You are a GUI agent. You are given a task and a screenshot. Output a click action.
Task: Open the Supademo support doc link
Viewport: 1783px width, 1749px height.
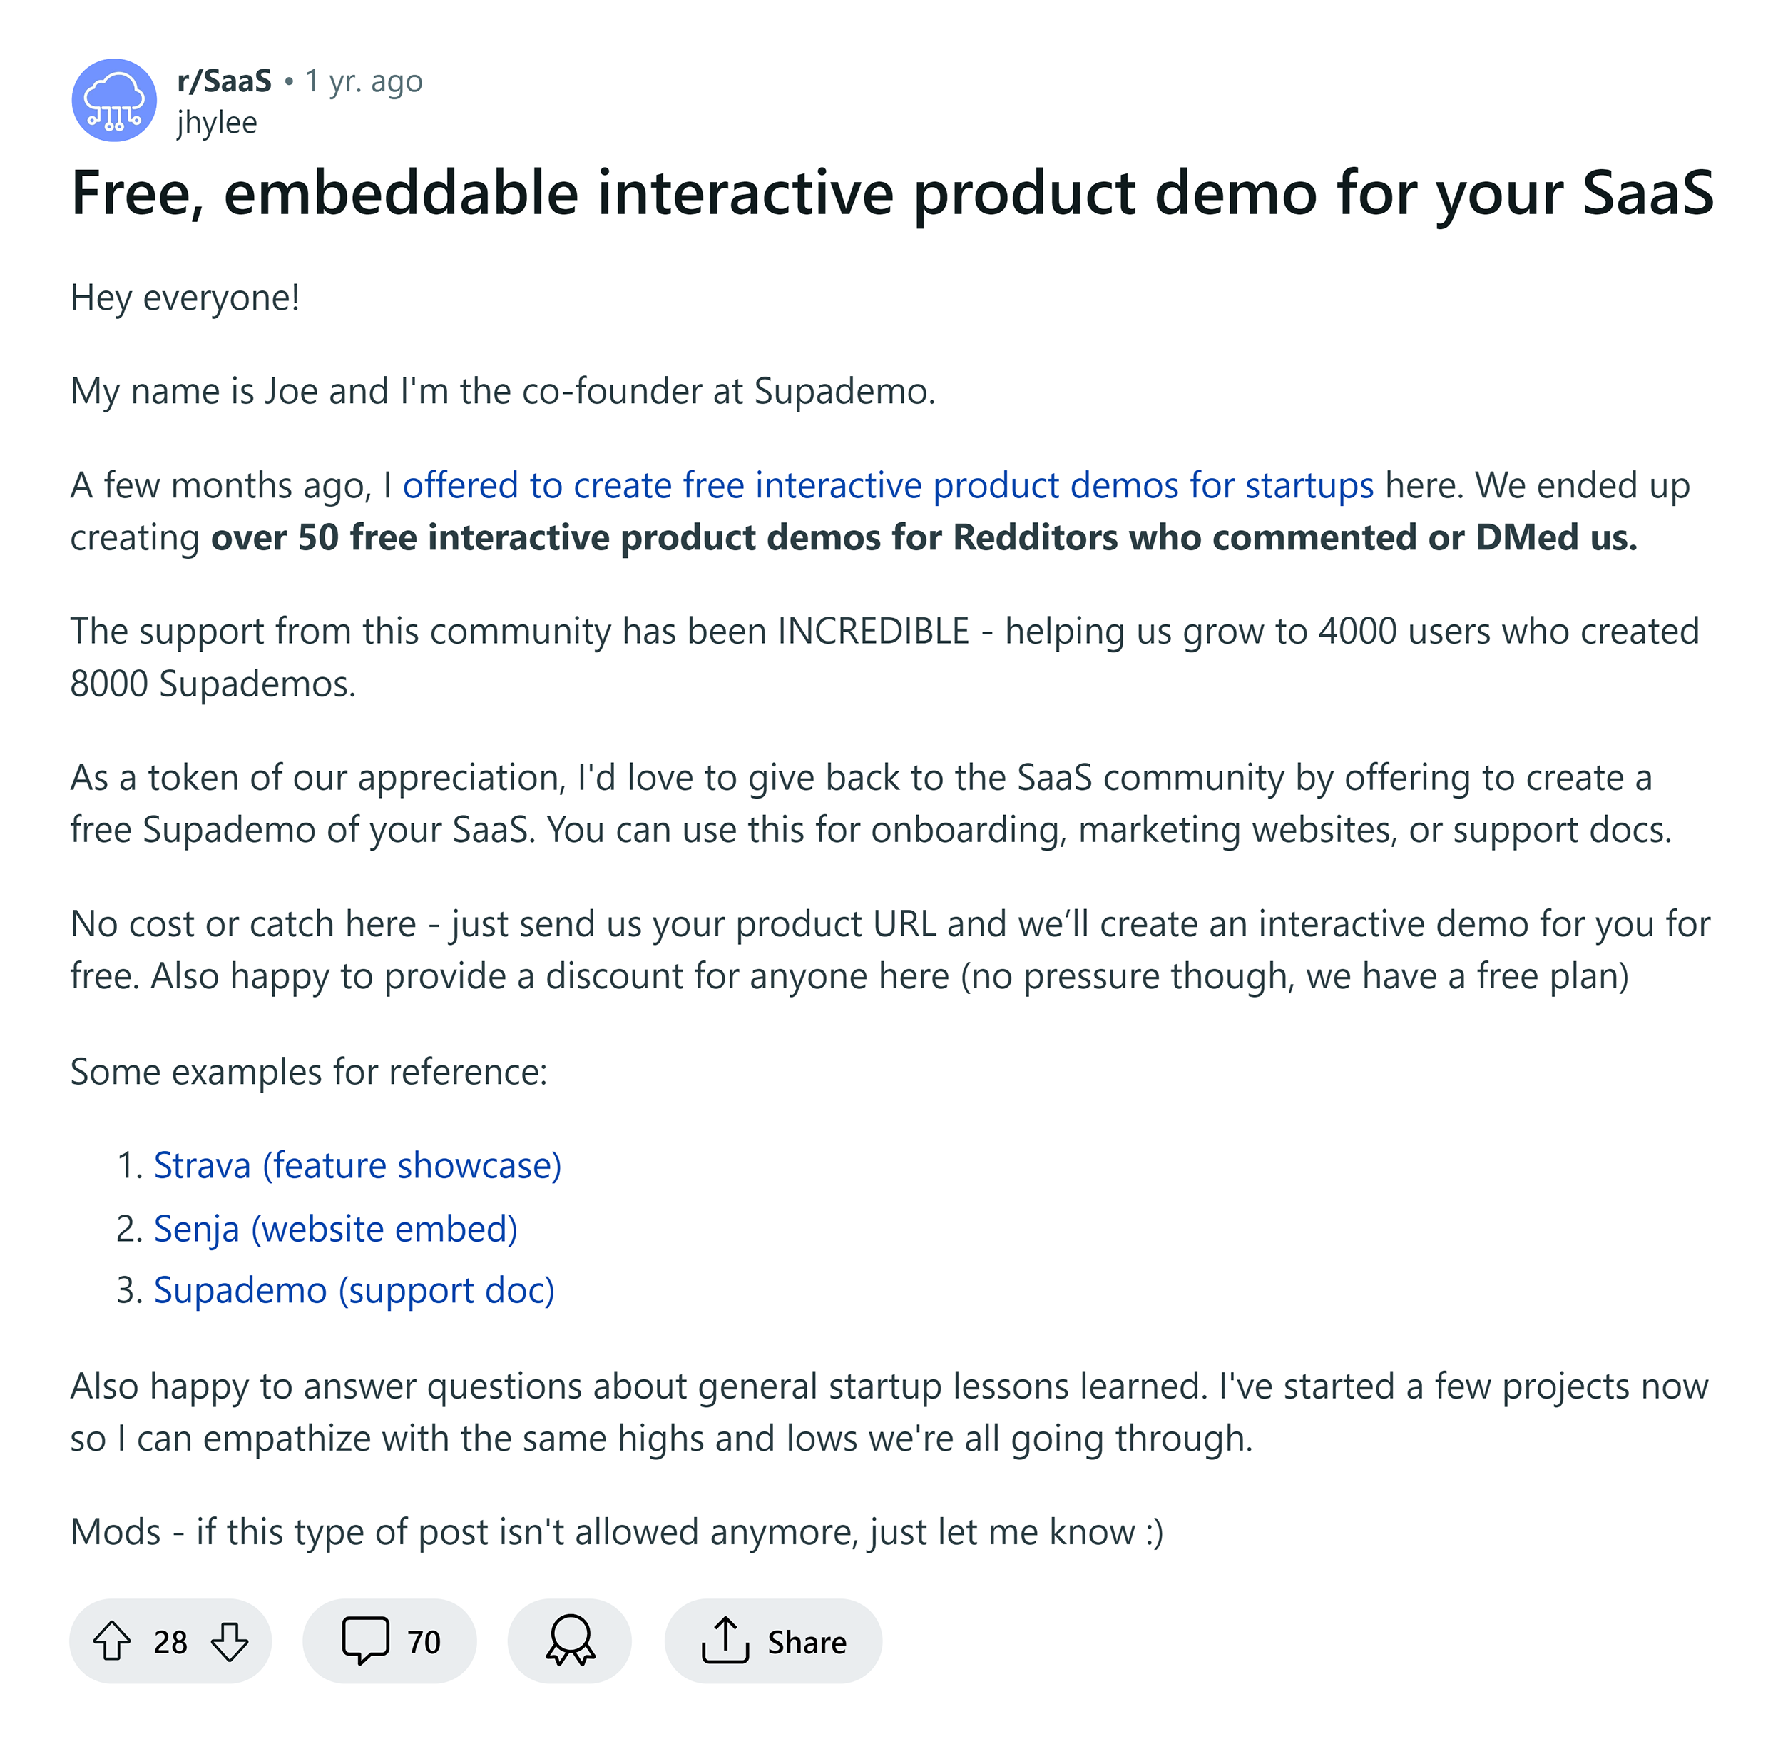click(x=354, y=1291)
